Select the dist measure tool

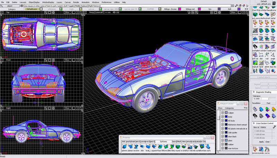pyautogui.click(x=261, y=55)
